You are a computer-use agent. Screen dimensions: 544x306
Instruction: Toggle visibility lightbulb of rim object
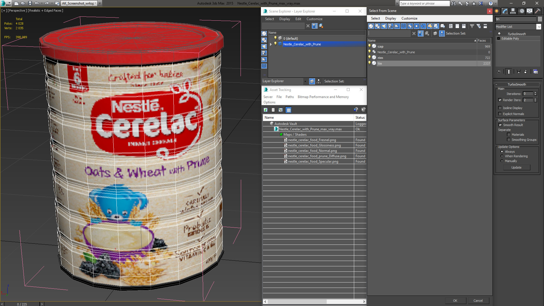[369, 57]
